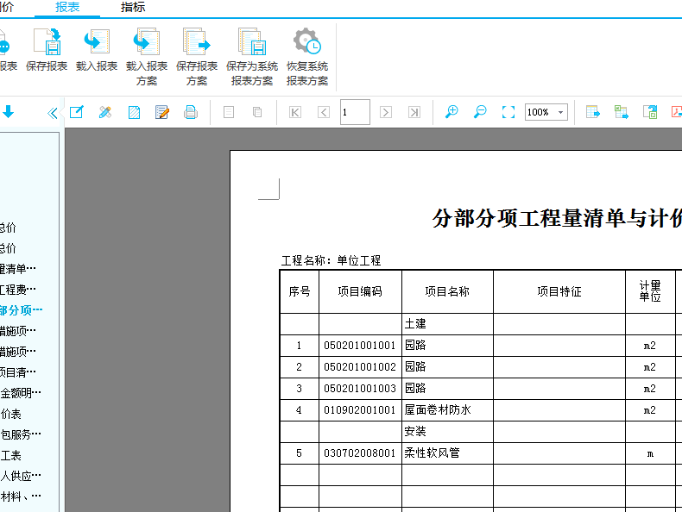Click the code cell 050201001003
Screen dimensions: 682x512
tap(360, 388)
